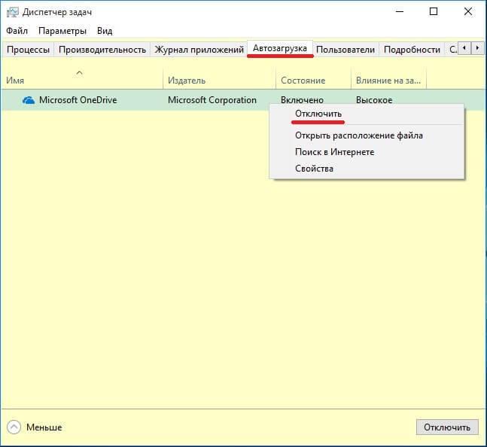Click the Task Manager title bar icon
This screenshot has width=487, height=447.
[x=12, y=12]
